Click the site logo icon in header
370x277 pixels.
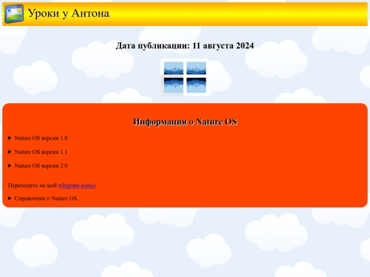[x=14, y=14]
